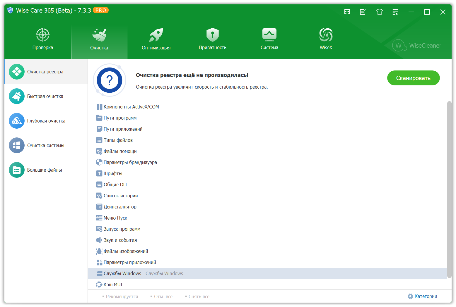This screenshot has height=307, width=456.
Task: Open Глубокая очистка in sidebar
Action: tap(46, 121)
